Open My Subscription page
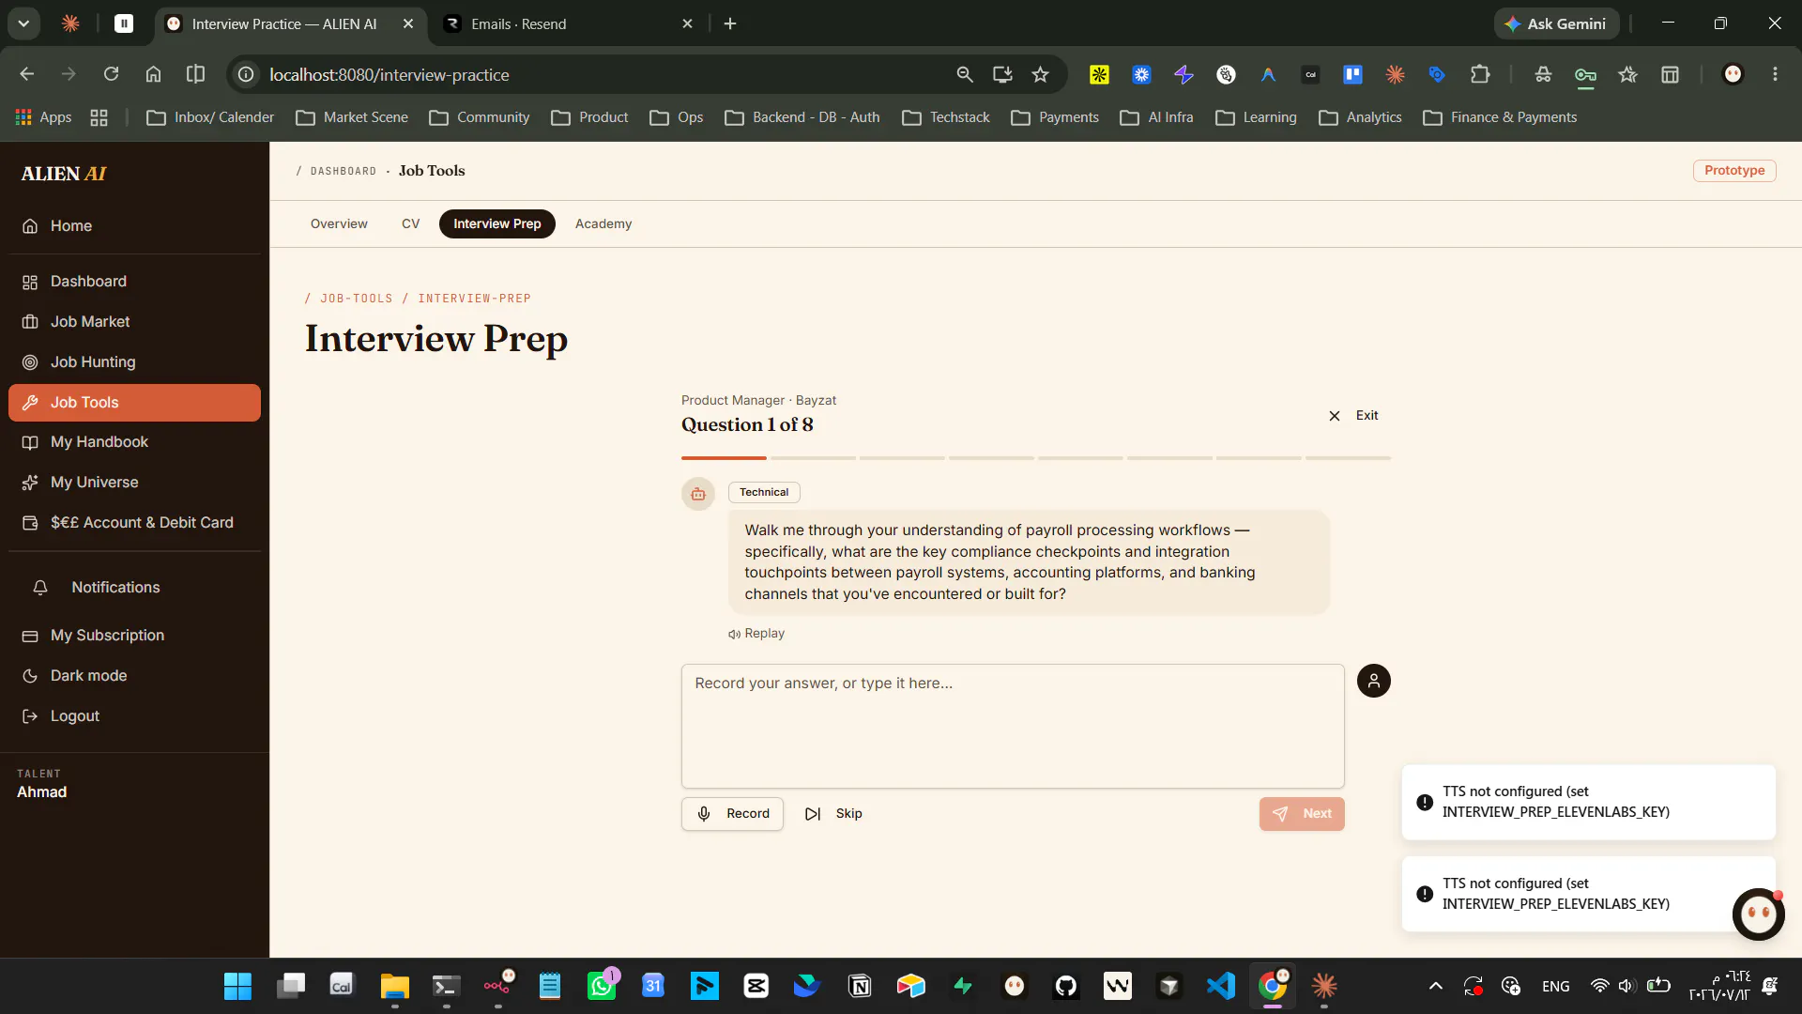This screenshot has height=1014, width=1802. (x=134, y=636)
